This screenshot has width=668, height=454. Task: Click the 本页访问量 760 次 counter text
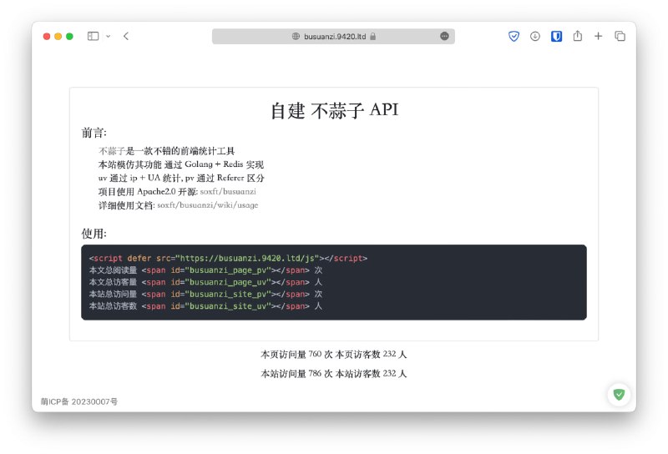point(296,355)
